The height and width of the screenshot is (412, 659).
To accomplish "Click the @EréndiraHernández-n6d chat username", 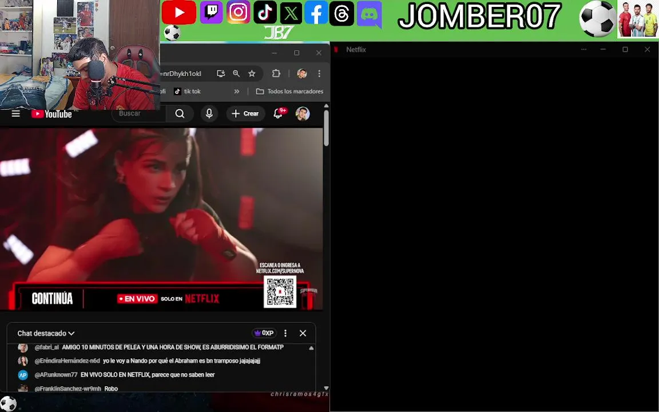I will (x=68, y=360).
